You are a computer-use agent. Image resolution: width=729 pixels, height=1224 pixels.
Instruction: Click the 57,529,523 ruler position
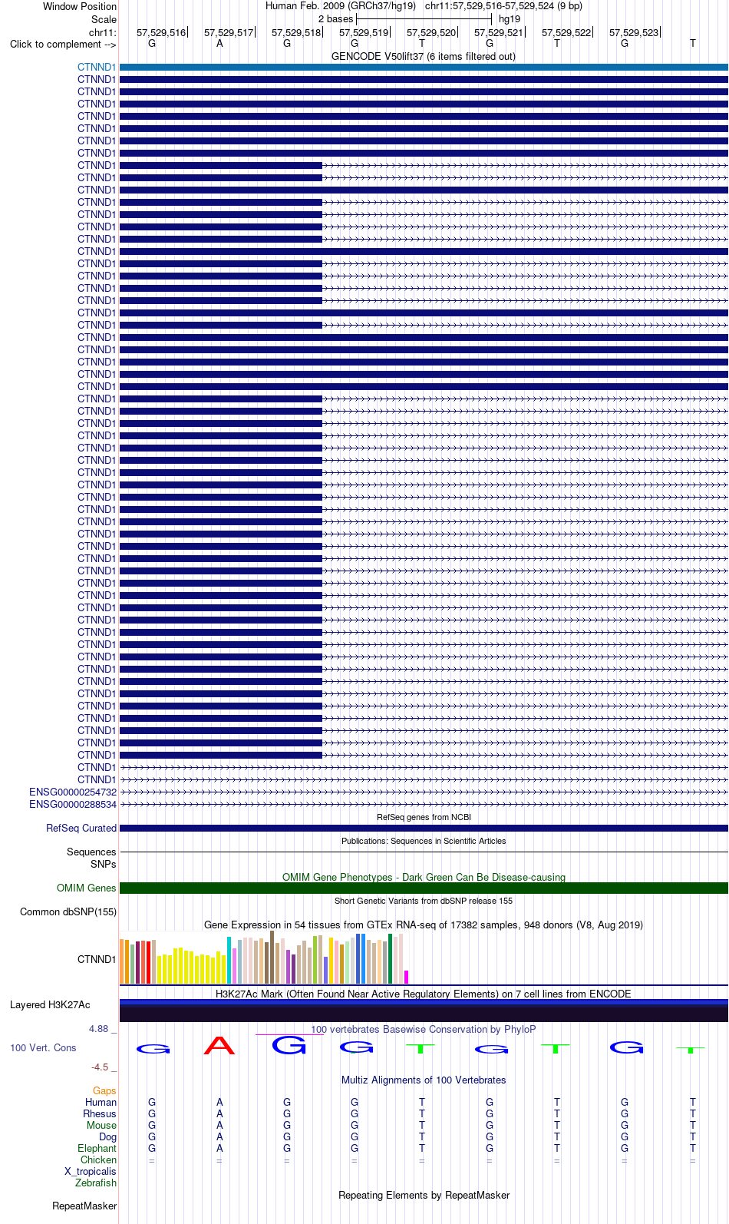(634, 32)
